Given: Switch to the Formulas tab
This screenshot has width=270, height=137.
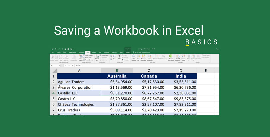Looking at the screenshot, I should (81, 52).
